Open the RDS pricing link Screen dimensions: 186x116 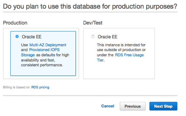click(x=40, y=87)
